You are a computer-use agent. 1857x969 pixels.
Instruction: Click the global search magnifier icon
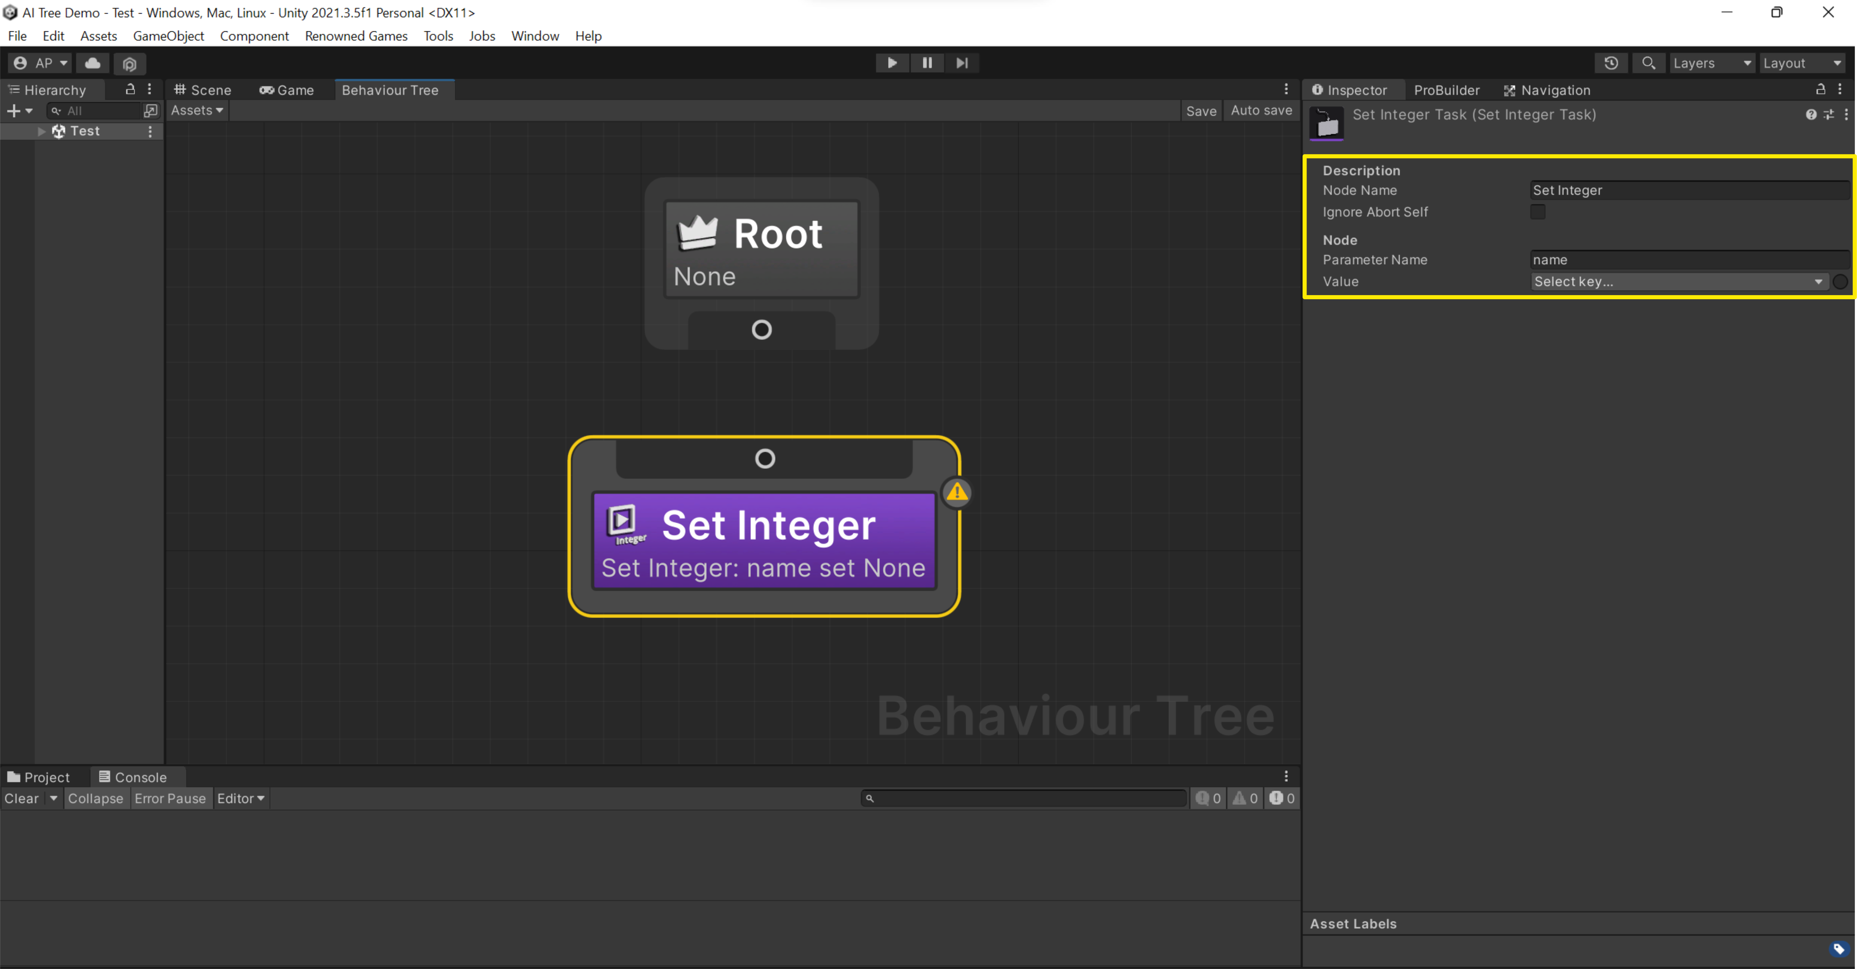click(x=1648, y=63)
